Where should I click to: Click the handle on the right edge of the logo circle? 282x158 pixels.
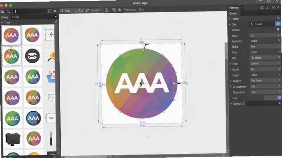click(x=174, y=83)
